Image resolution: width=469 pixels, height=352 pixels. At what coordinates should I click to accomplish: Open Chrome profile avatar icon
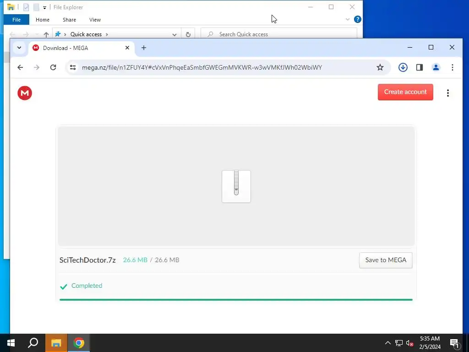tap(436, 67)
